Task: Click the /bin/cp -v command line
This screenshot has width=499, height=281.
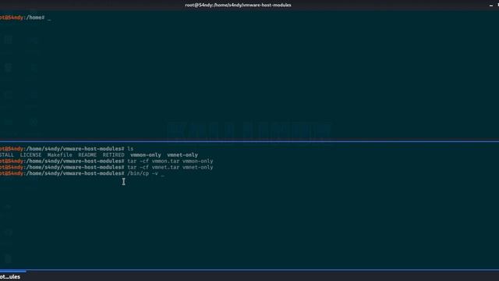Action: [82, 173]
